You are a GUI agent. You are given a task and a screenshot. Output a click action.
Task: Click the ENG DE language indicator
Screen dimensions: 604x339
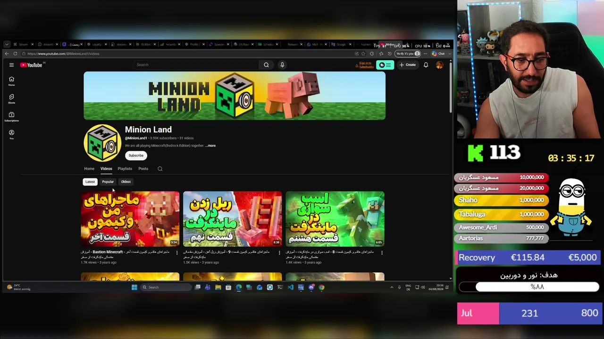pos(408,287)
